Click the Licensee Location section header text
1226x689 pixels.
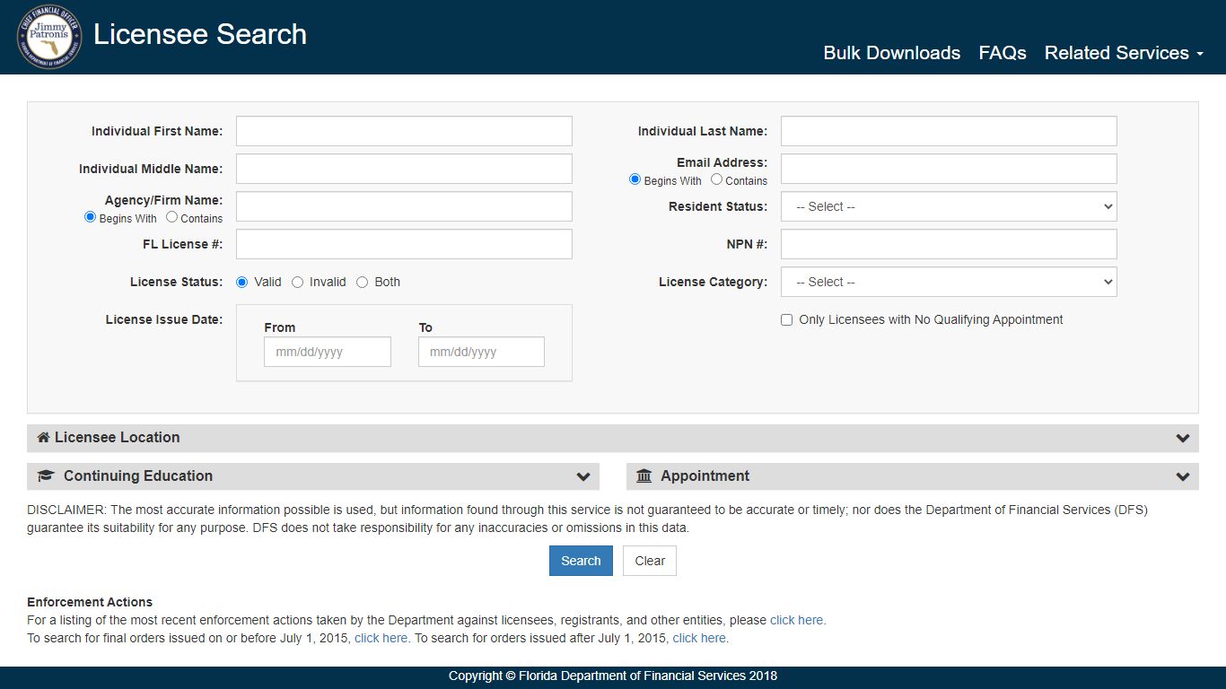point(118,437)
